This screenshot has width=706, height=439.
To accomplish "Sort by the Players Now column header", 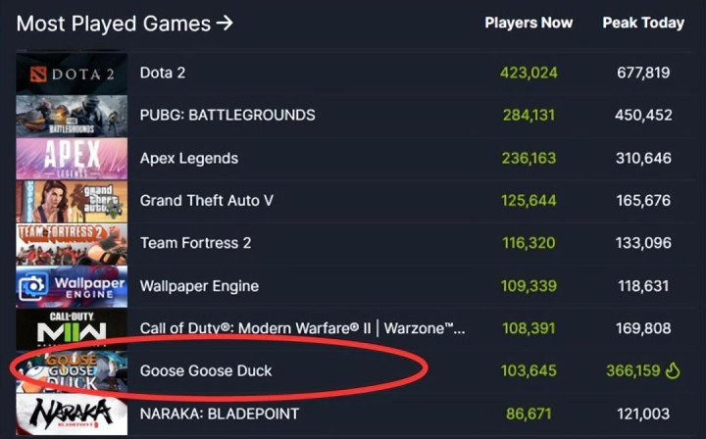I will (529, 23).
